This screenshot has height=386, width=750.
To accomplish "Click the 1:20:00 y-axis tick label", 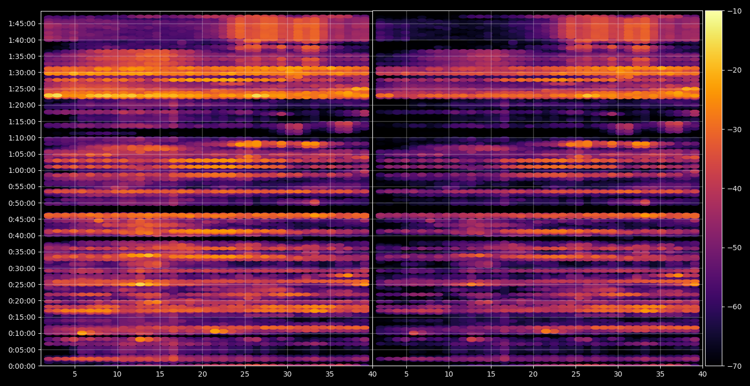I will [x=22, y=105].
